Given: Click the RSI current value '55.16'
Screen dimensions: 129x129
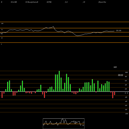Looking at the screenshot, I should click(119, 30).
